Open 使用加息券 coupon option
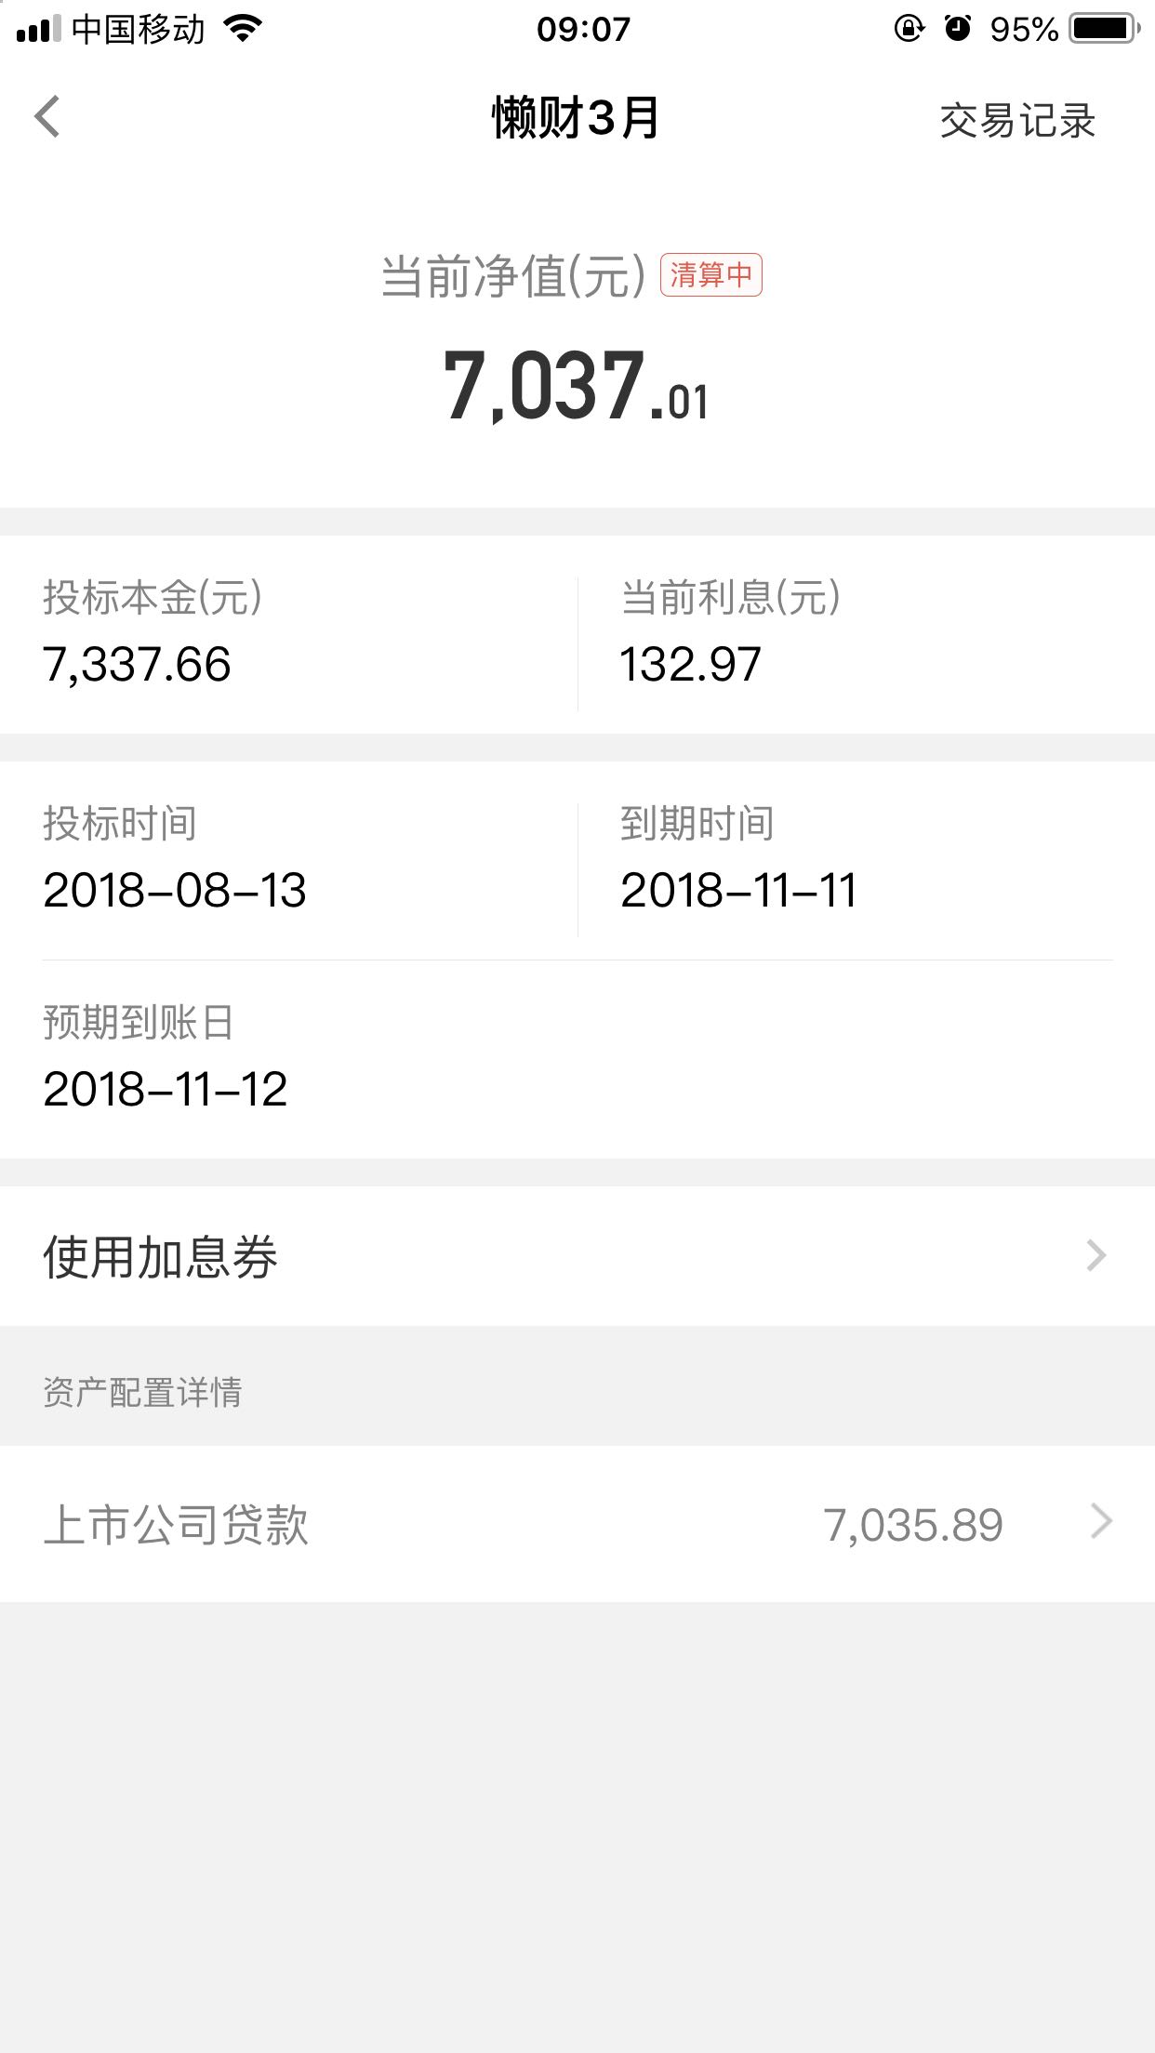 coord(160,1257)
